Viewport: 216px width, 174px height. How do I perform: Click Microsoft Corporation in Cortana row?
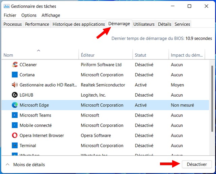pos(102,75)
